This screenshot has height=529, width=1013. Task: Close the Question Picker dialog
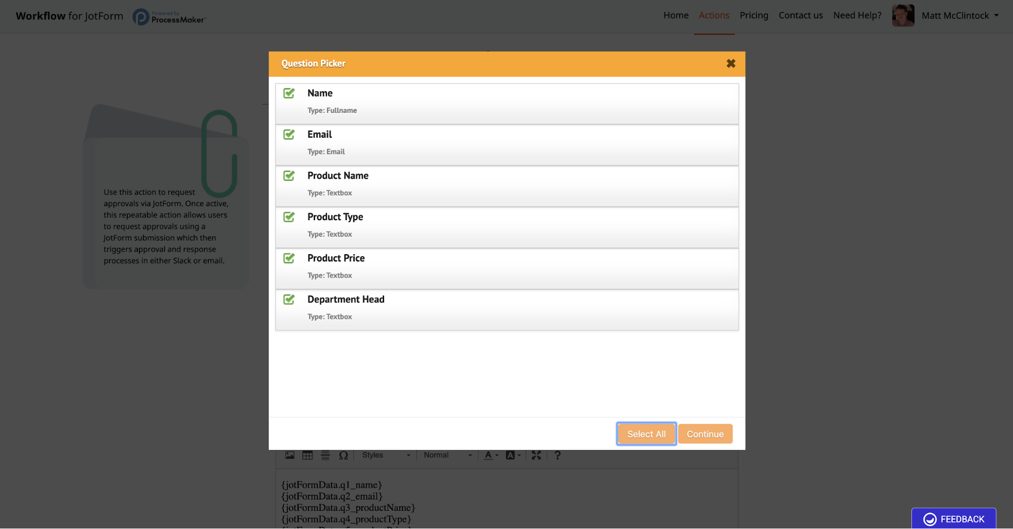730,63
